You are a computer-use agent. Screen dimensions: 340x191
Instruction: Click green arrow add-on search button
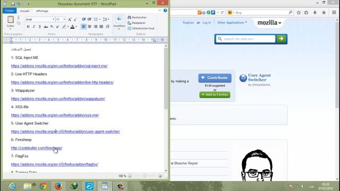point(281,39)
